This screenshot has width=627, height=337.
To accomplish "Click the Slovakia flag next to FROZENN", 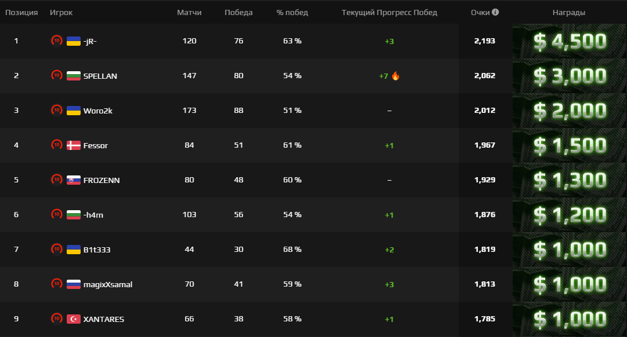I will point(74,180).
